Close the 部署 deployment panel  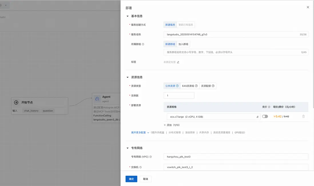[308, 7]
